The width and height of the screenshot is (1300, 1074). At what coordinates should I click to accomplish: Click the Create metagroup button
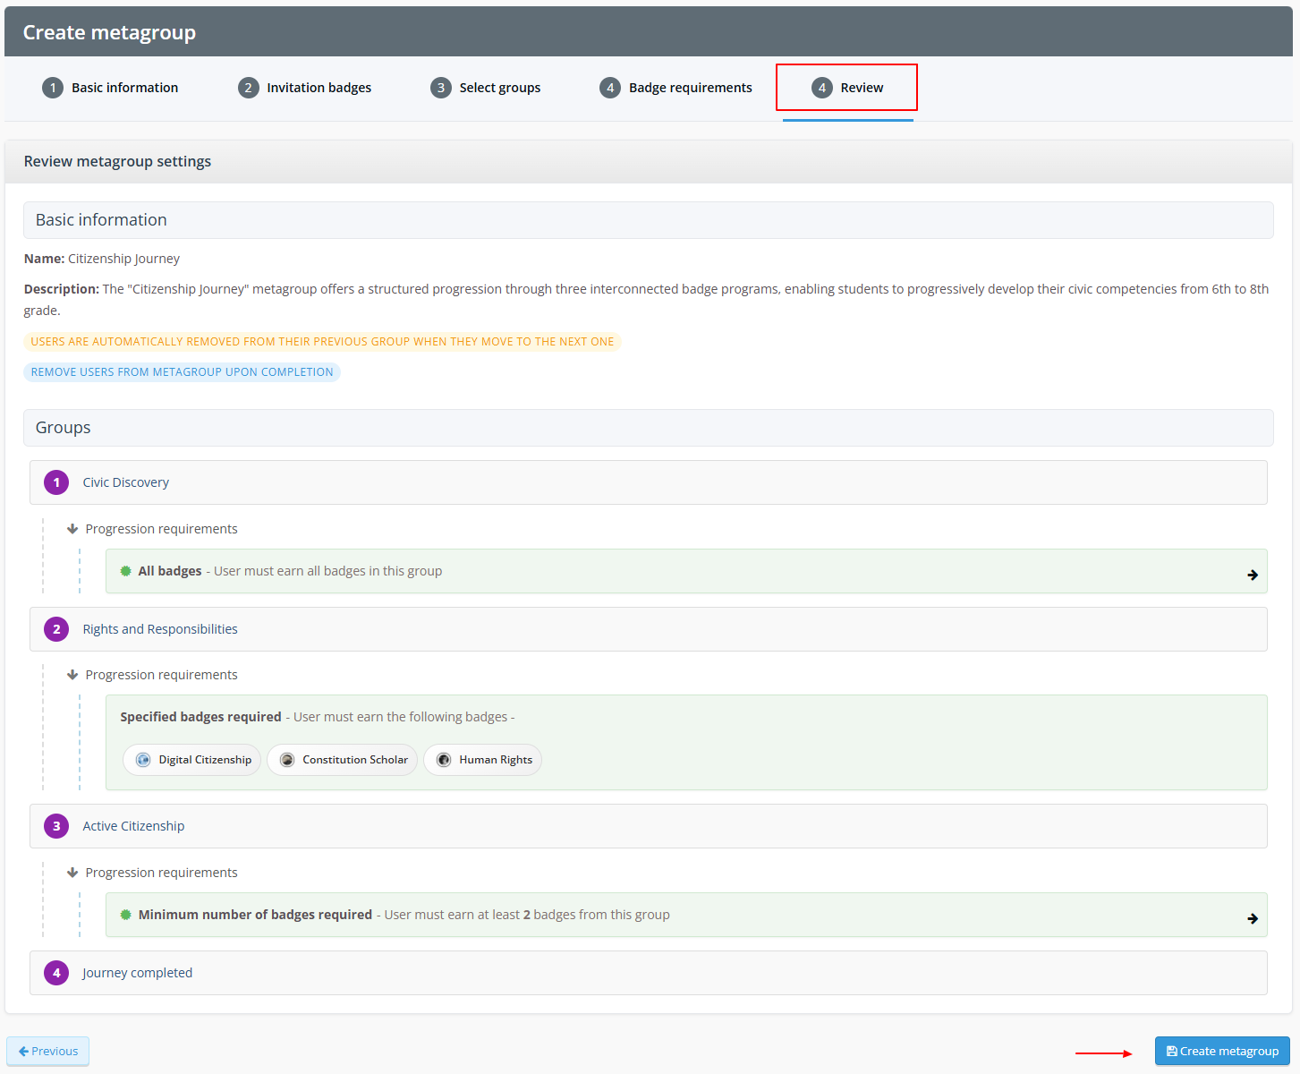[x=1222, y=1051]
